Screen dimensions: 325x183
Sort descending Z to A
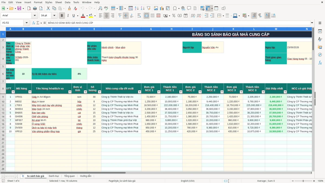click(142, 8)
